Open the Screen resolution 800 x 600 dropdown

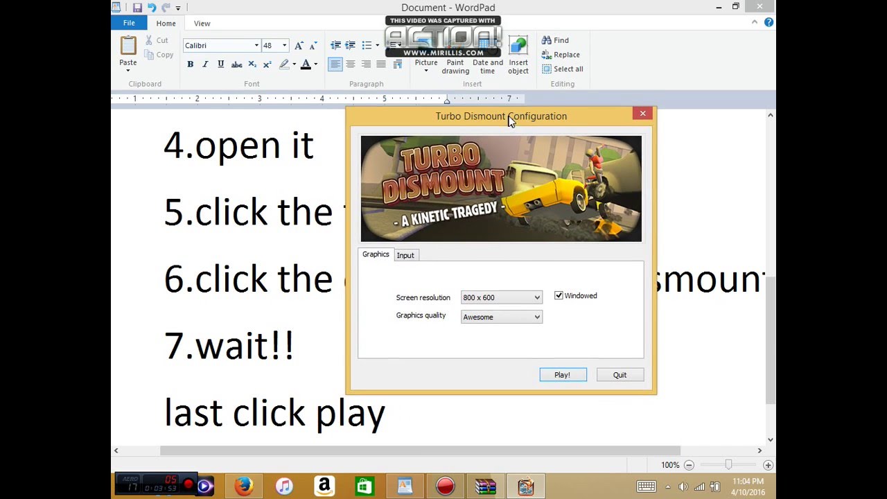[501, 297]
